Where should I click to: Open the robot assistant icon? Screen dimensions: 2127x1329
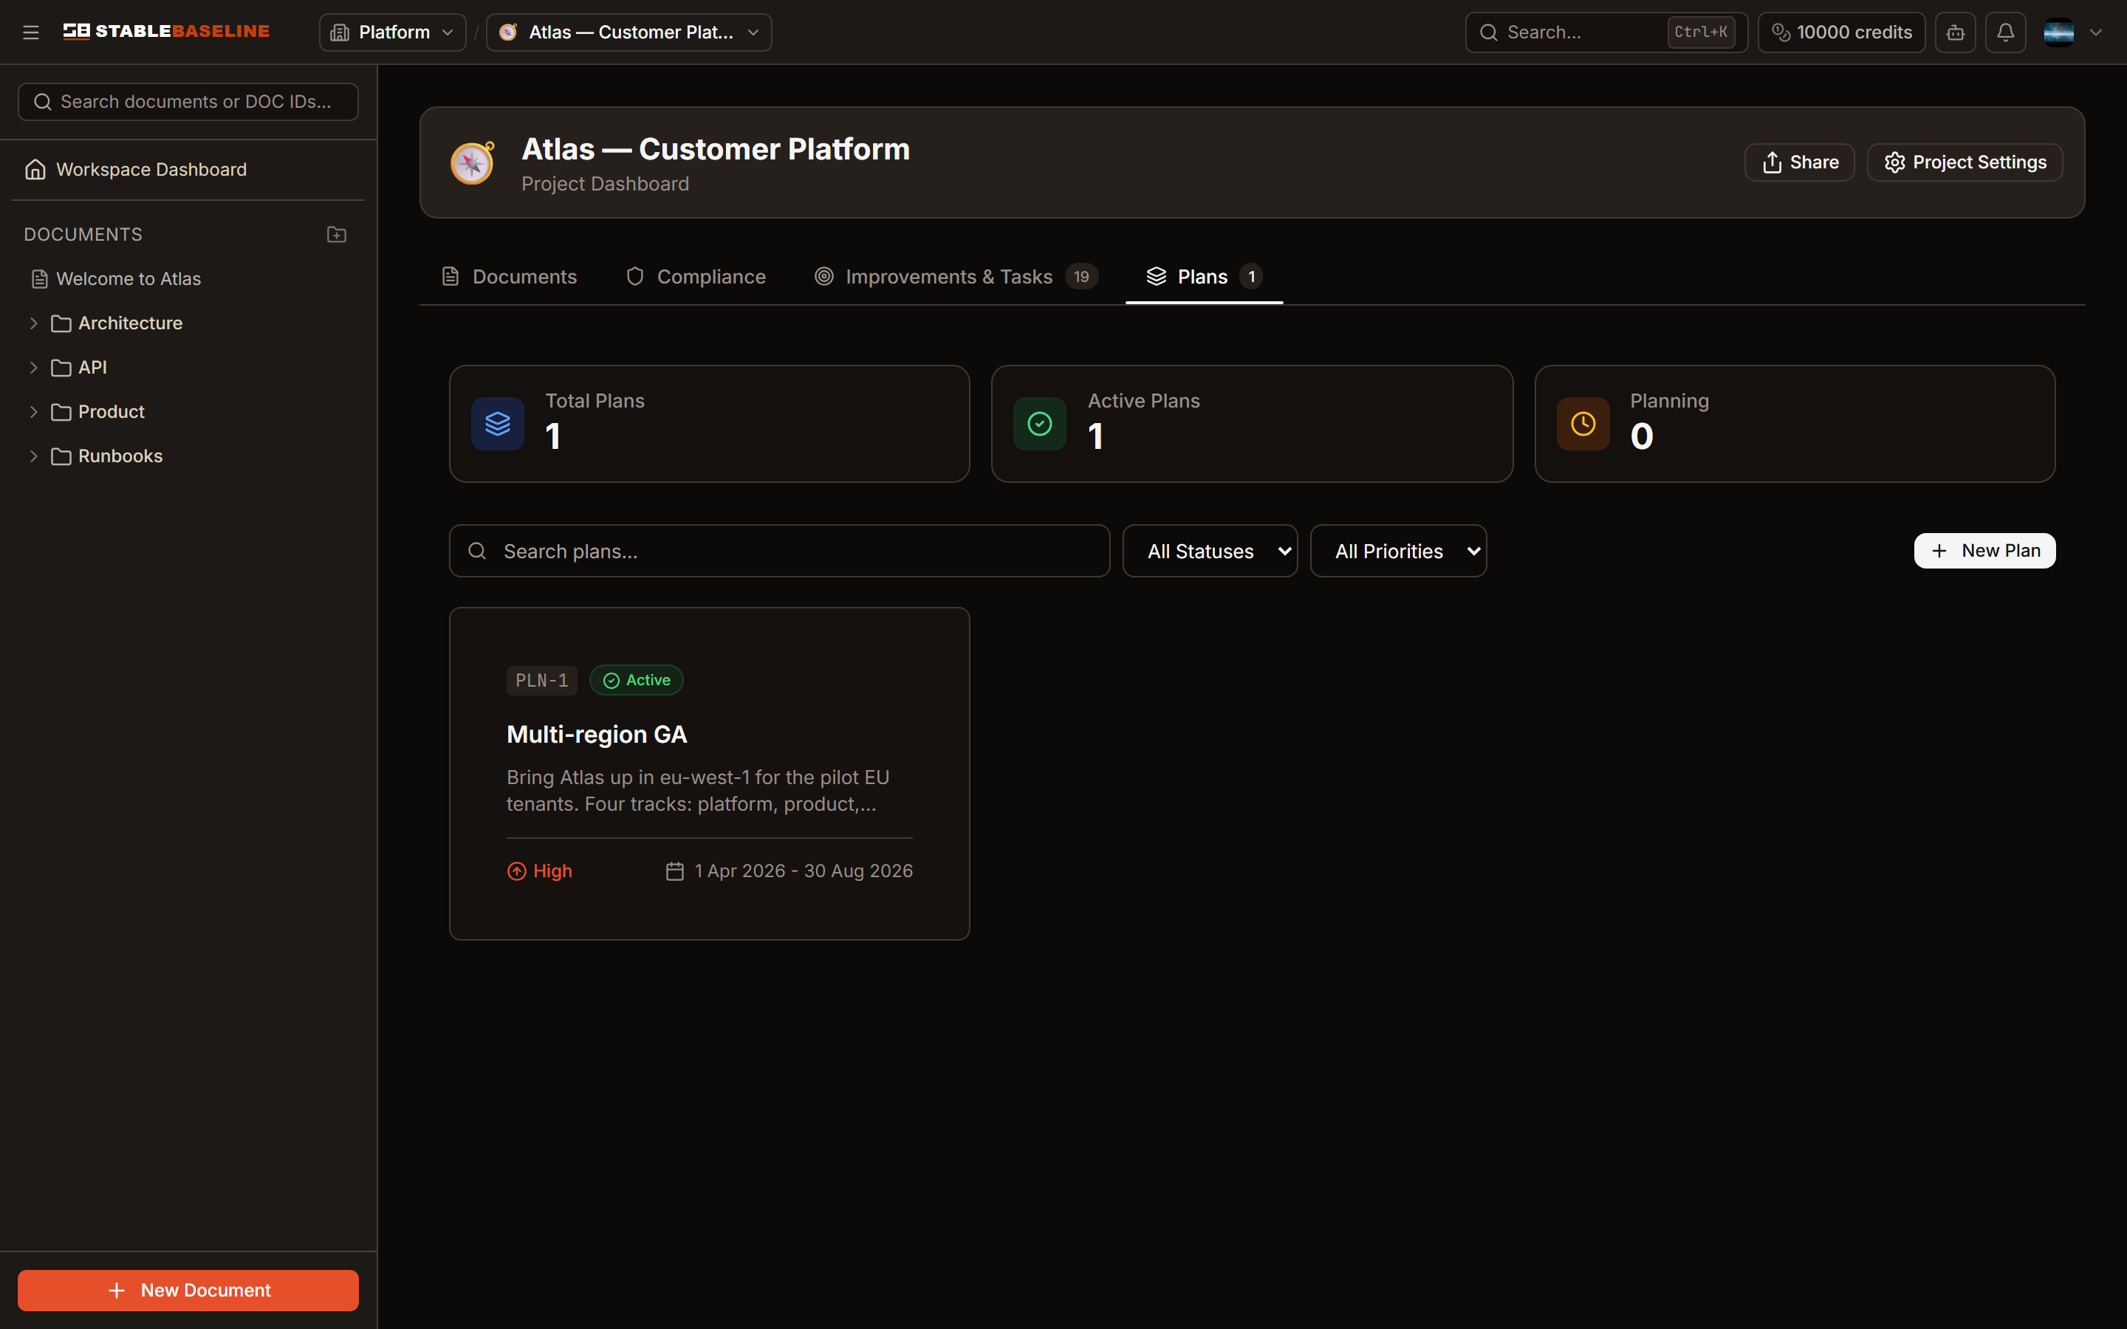(1955, 32)
